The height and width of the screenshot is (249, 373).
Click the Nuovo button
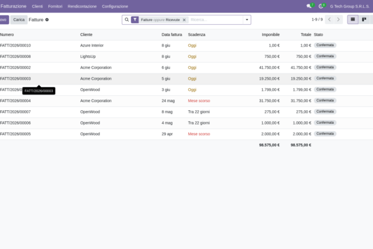4,20
